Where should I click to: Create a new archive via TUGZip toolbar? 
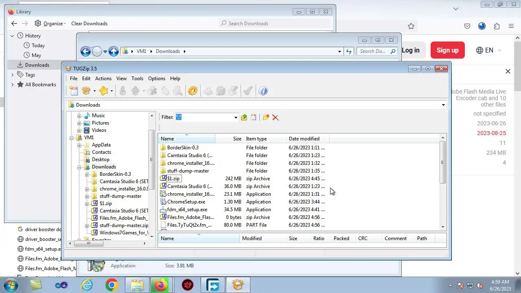pos(74,91)
